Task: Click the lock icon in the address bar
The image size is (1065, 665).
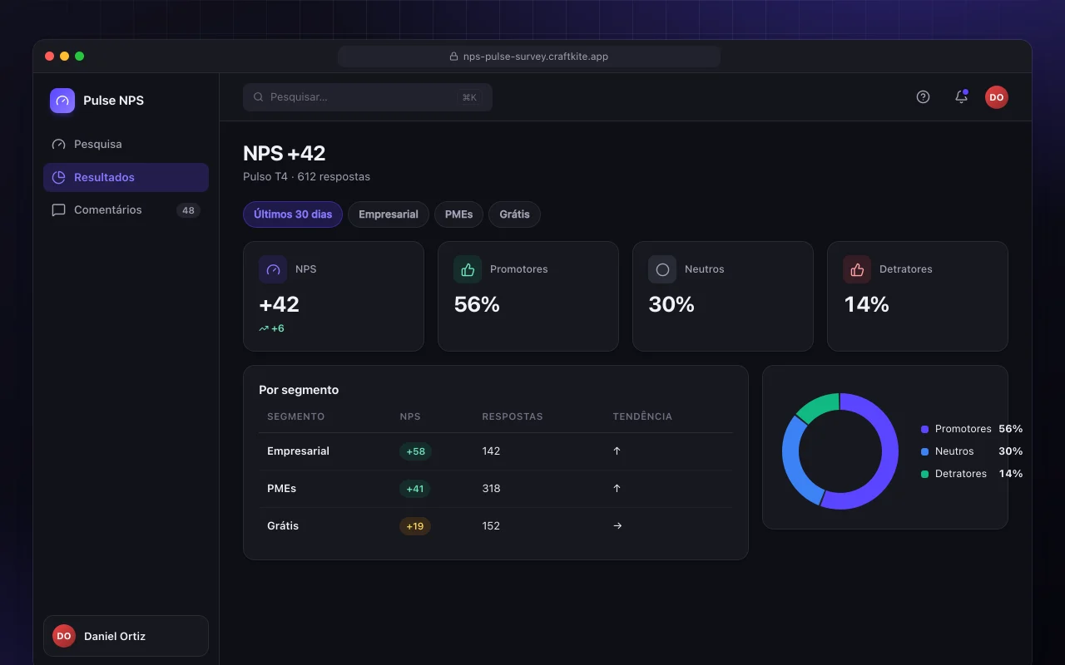Action: (453, 57)
